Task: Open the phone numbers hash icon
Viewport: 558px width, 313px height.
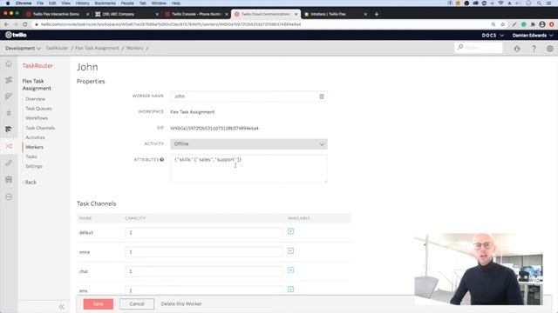Action: point(9,113)
